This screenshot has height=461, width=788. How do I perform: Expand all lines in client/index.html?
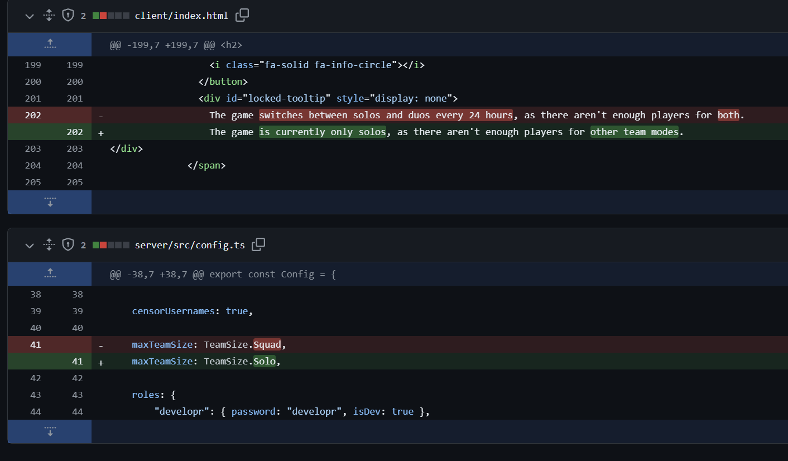click(x=49, y=16)
